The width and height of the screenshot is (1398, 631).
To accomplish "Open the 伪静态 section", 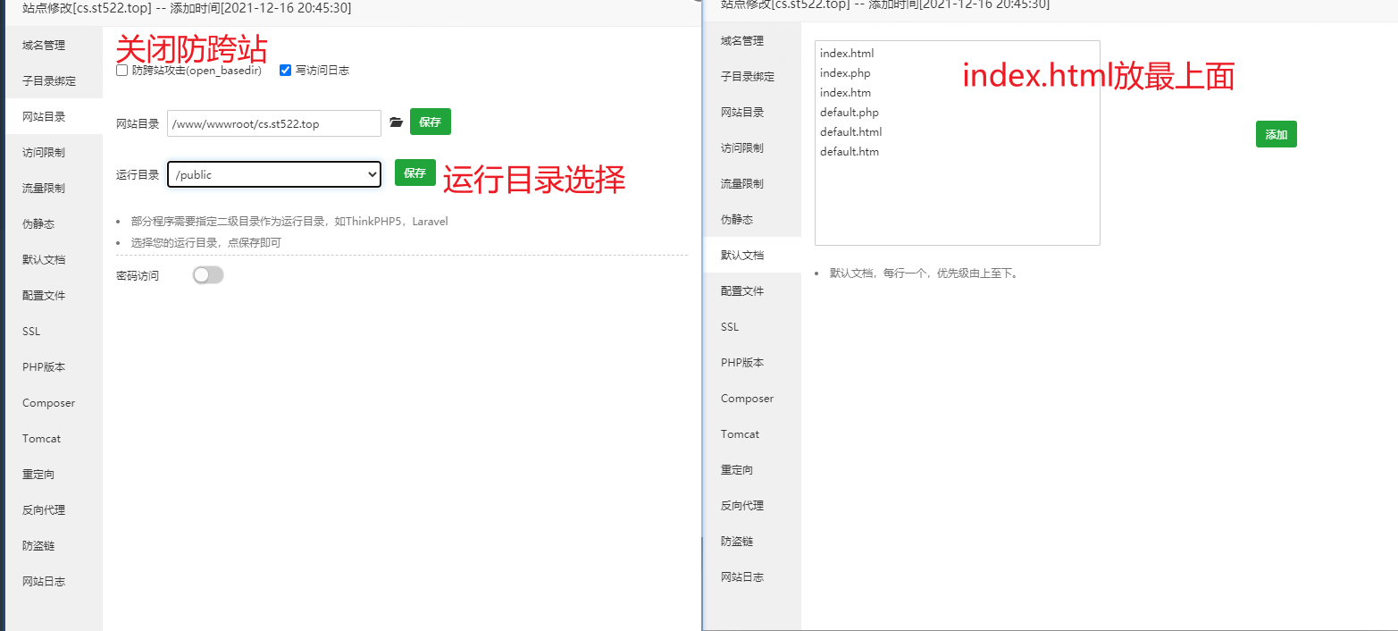I will pos(38,223).
